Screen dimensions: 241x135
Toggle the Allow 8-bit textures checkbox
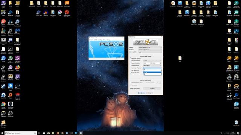[131, 58]
